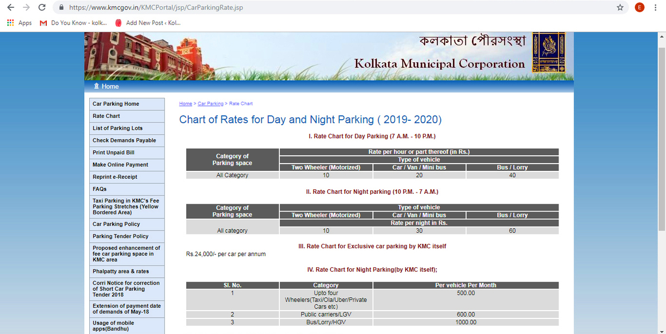Click the address bar URL field
The image size is (666, 334).
tap(334, 8)
